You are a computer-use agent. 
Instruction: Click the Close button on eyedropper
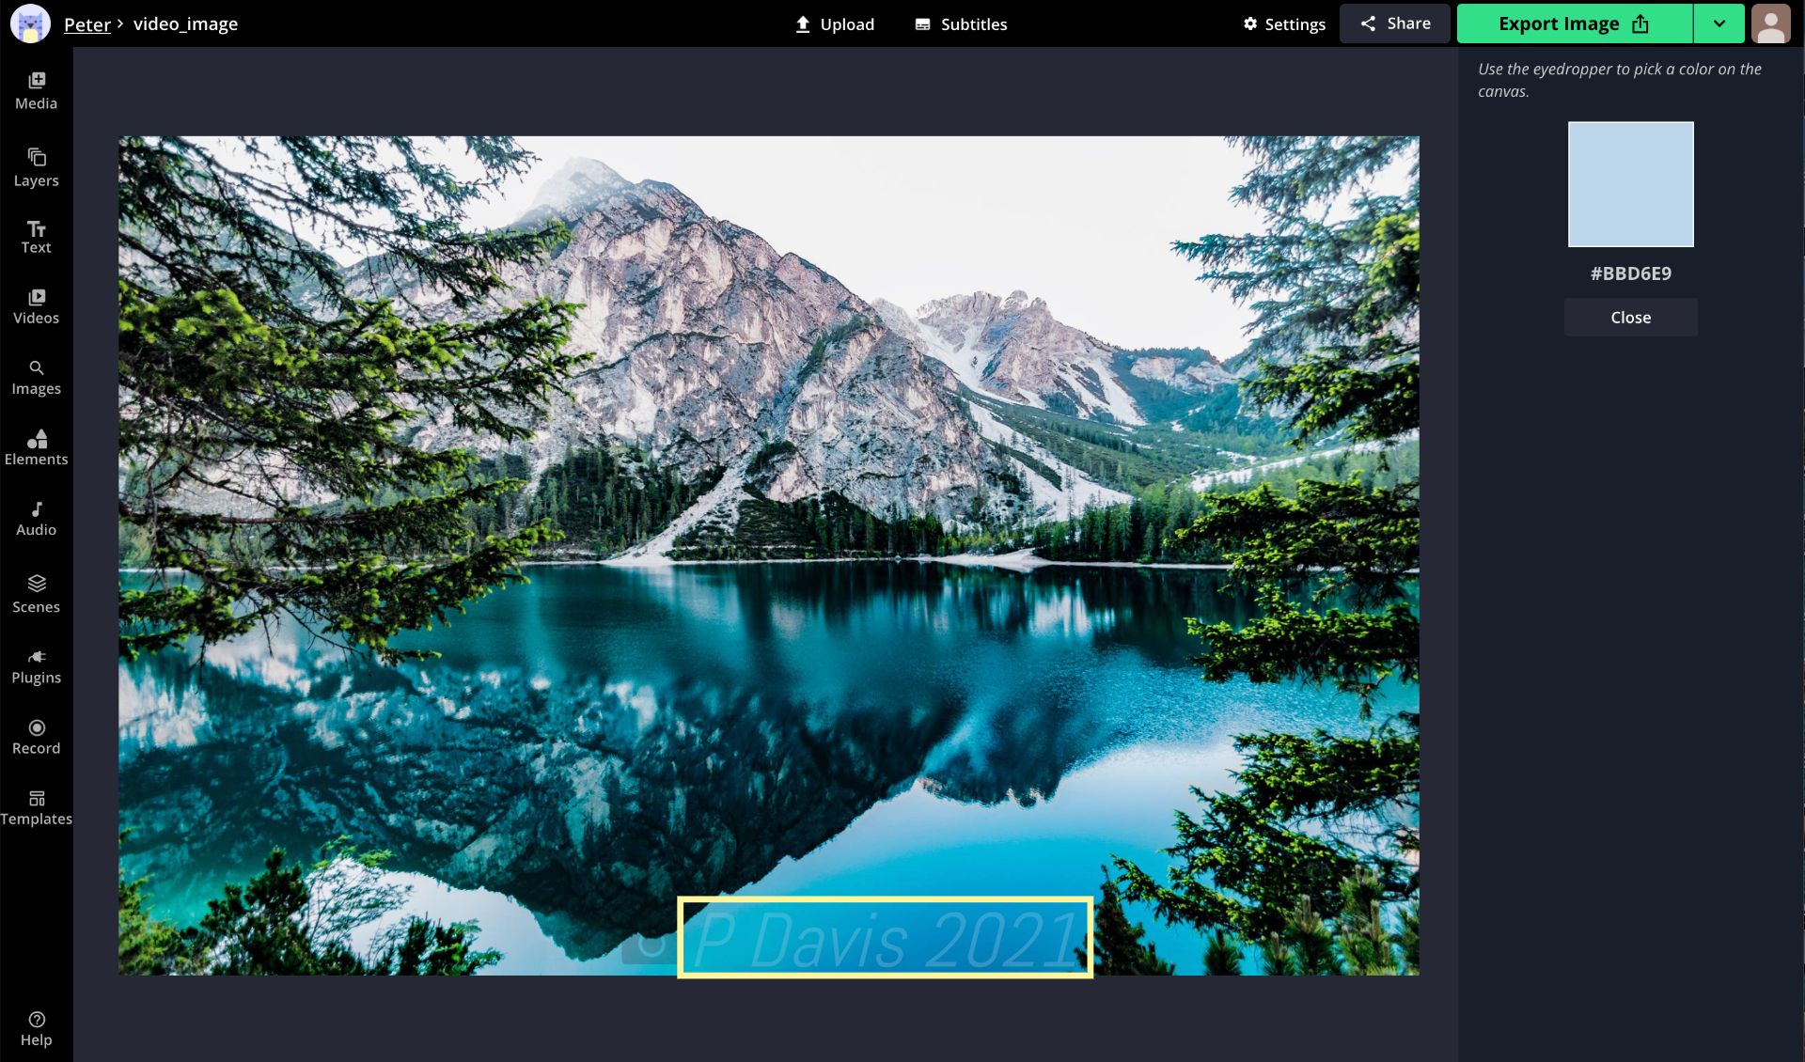[1630, 318]
